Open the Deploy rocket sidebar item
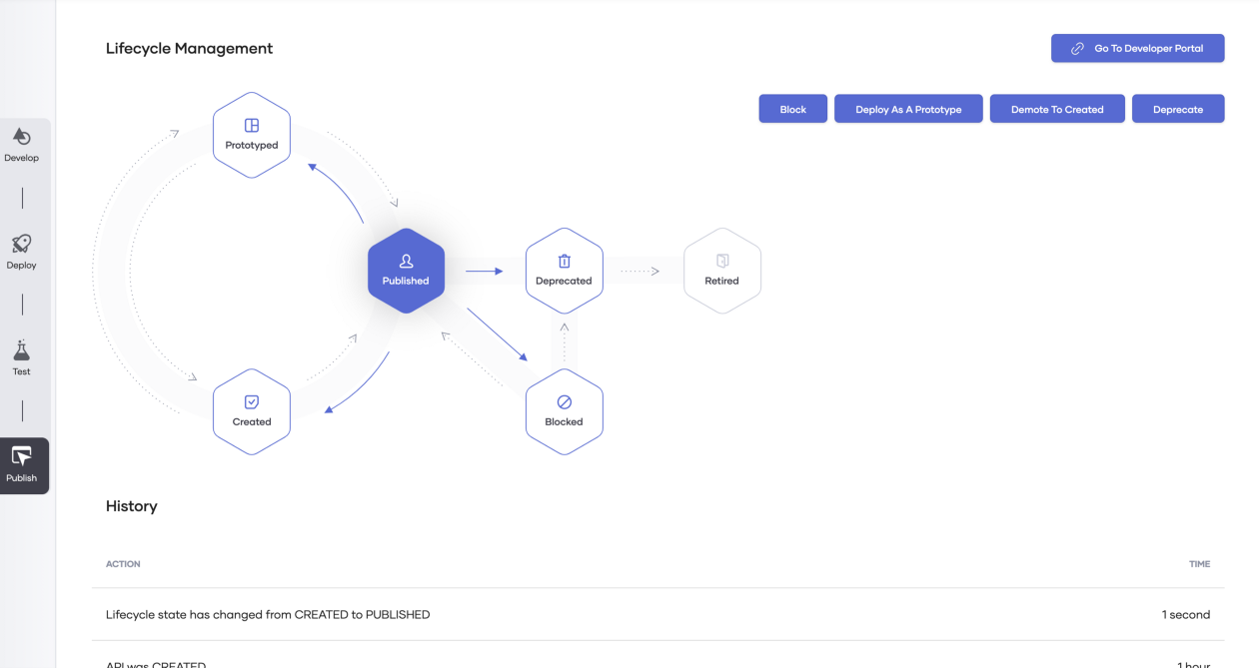The image size is (1259, 668). tap(22, 252)
